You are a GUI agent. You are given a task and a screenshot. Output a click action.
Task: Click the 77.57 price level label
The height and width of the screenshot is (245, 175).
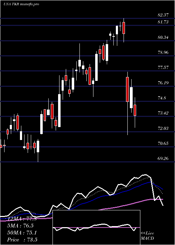coord(163,68)
